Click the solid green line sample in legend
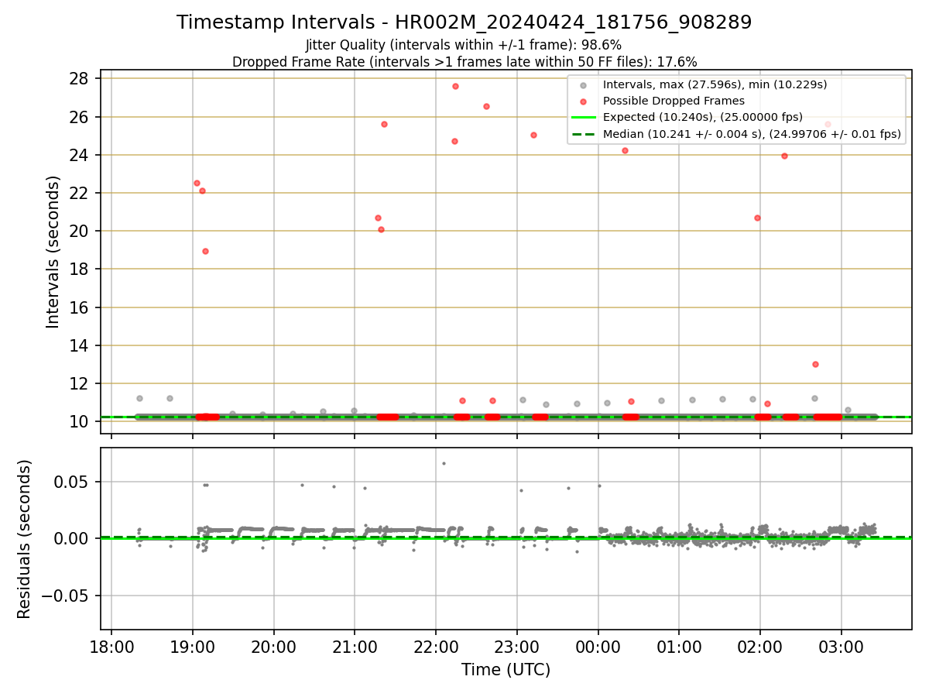Viewport: 929px width, 697px height. click(x=584, y=118)
